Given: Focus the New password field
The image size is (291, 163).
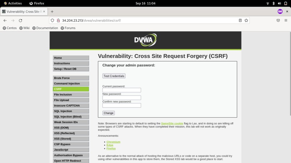Looking at the screenshot, I should point(122,98).
